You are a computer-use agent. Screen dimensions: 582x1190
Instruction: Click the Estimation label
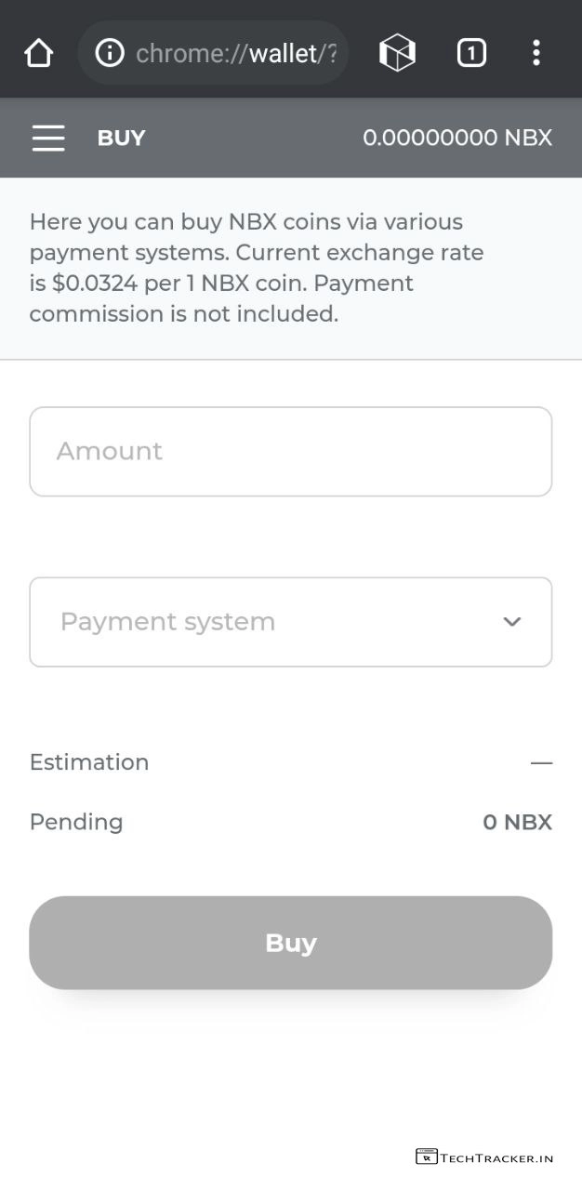tap(89, 762)
